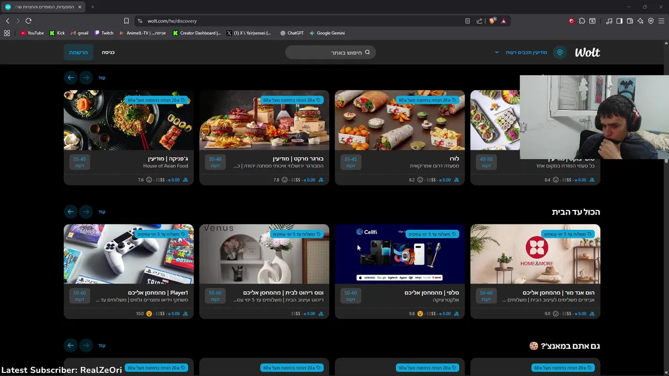669x376 pixels.
Task: Open the X Yair|sensei bookmark
Action: (x=249, y=33)
